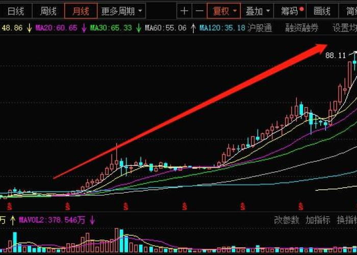The height and width of the screenshot is (255, 357).
Task: Open the 复权 adjustment dropdown
Action: [x=224, y=11]
